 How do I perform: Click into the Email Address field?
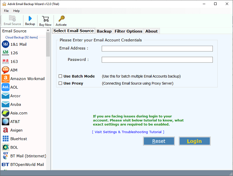[157, 49]
